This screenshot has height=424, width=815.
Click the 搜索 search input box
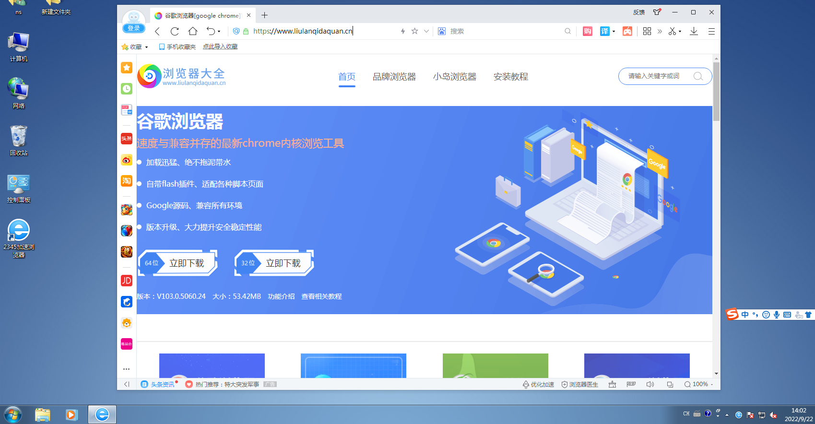[x=505, y=31]
